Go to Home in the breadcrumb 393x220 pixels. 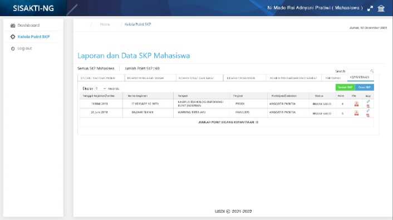coord(105,24)
